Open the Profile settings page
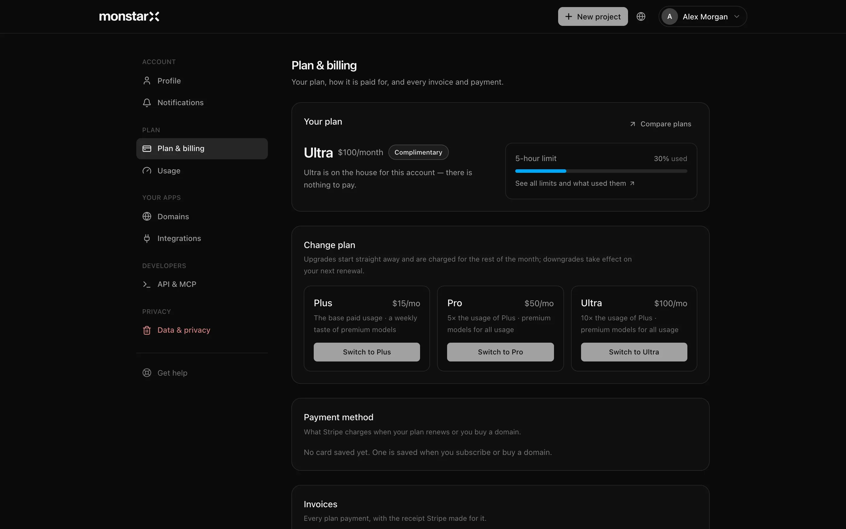The image size is (846, 529). pyautogui.click(x=202, y=81)
